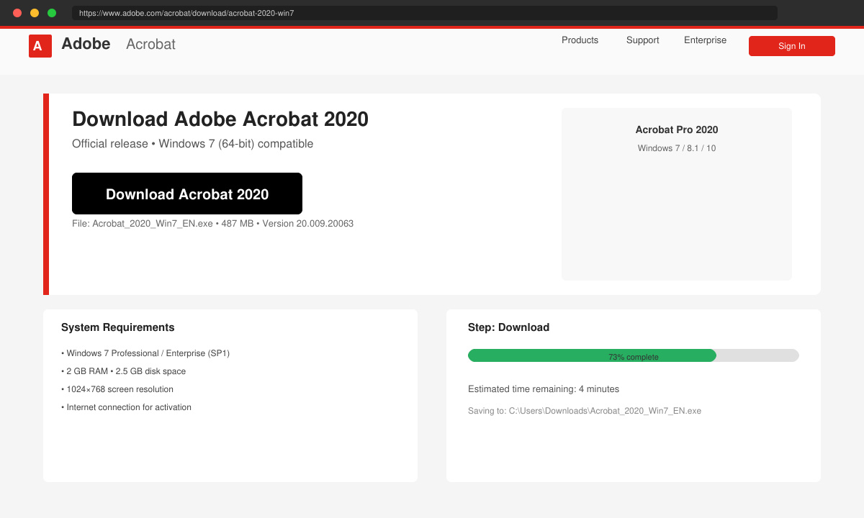
Task: Click 'Estimated time remaining: 4 minutes' text
Action: tap(544, 389)
